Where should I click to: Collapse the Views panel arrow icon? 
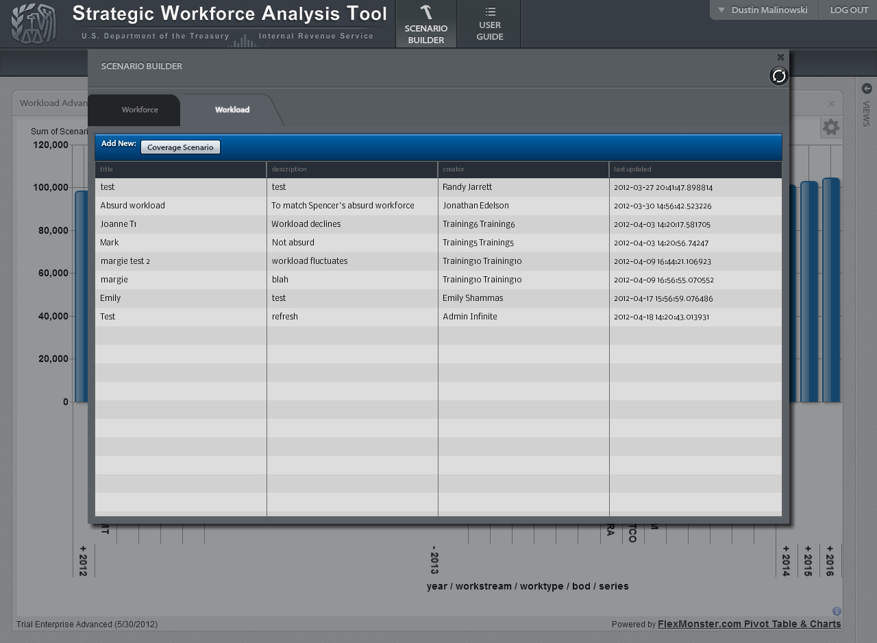[866, 88]
